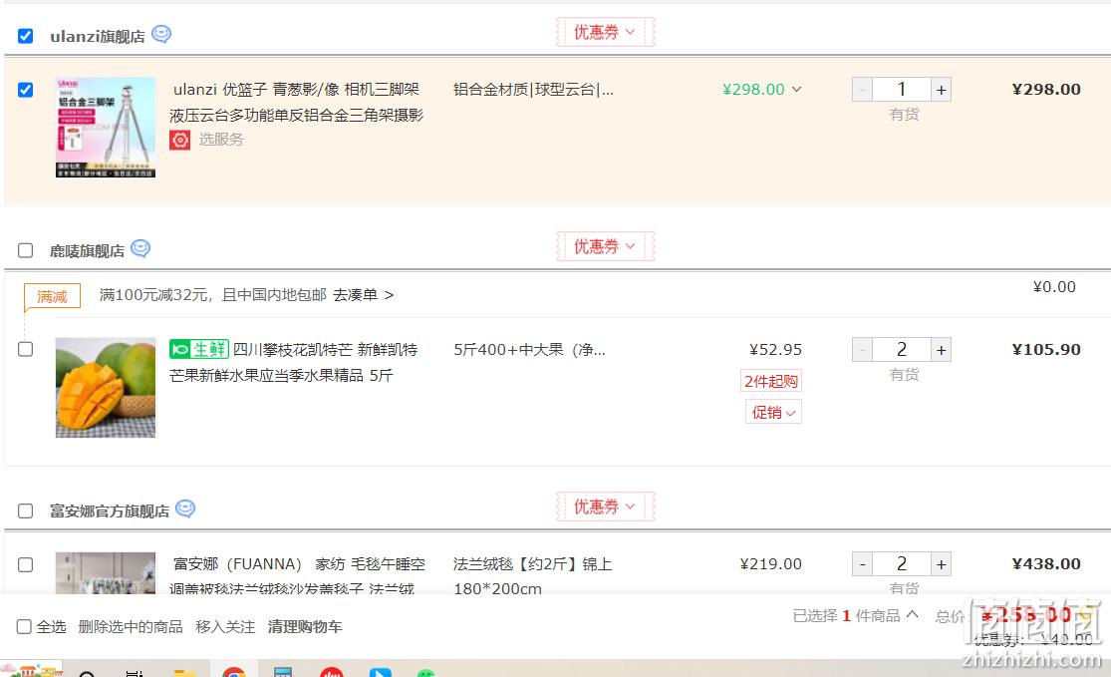The height and width of the screenshot is (677, 1111).
Task: Decrease 富安娜 blanket quantity with minus
Action: (862, 564)
